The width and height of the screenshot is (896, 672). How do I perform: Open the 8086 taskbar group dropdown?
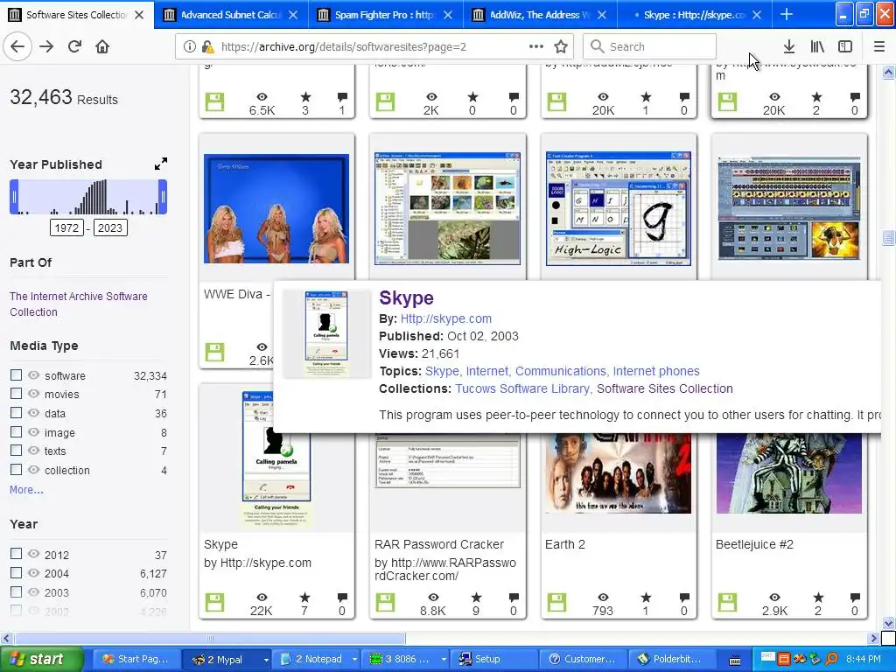point(444,660)
